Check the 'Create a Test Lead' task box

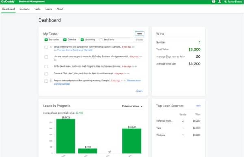(46, 74)
